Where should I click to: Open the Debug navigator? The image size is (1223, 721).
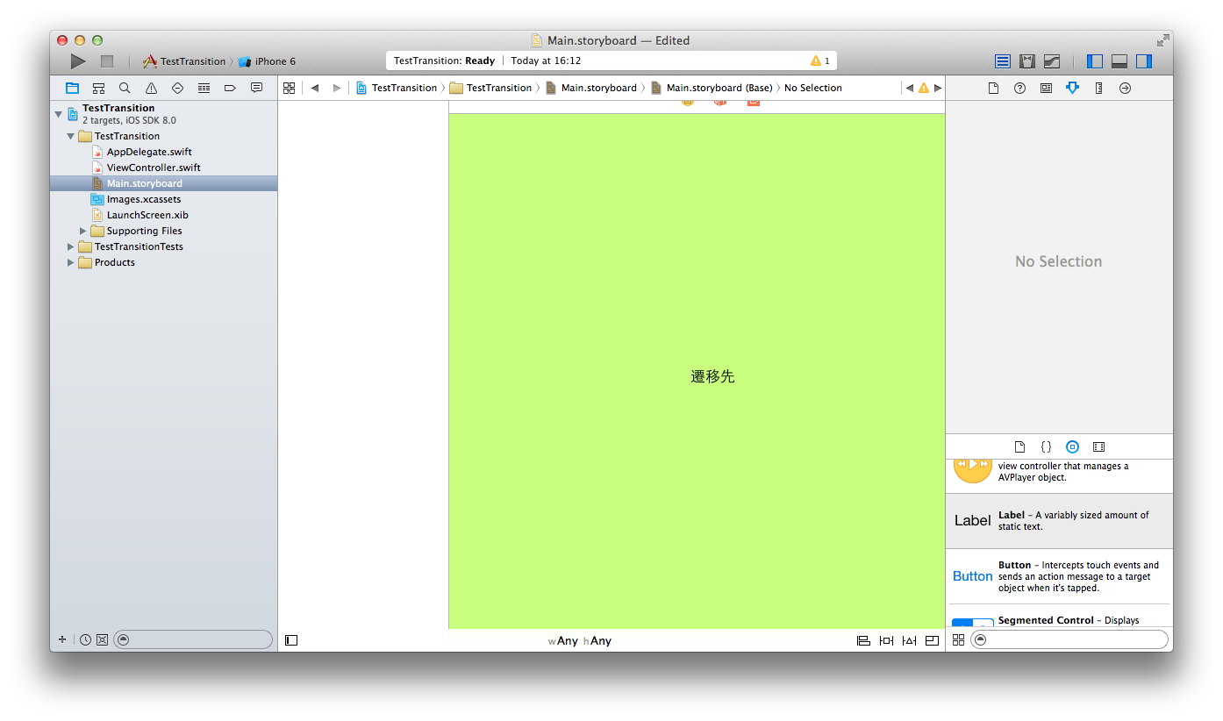(204, 88)
